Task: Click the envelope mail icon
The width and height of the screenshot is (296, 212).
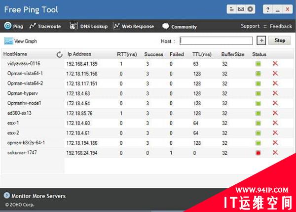Action: coord(241,9)
